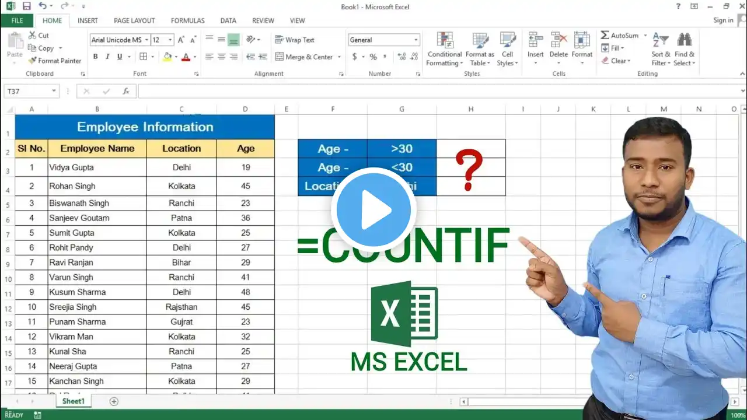
Task: Toggle Wrap Text option
Action: pyautogui.click(x=295, y=40)
